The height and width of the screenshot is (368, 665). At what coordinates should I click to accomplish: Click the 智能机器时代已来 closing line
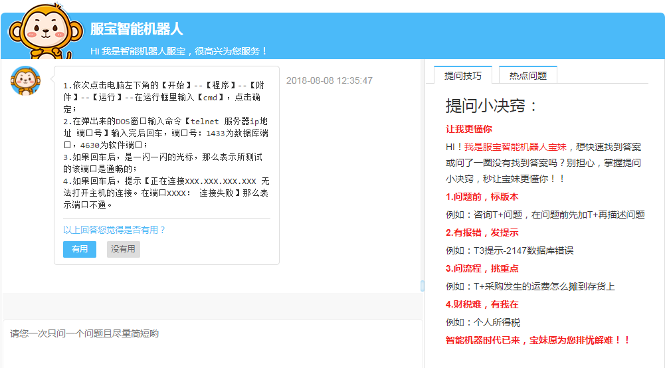click(537, 340)
